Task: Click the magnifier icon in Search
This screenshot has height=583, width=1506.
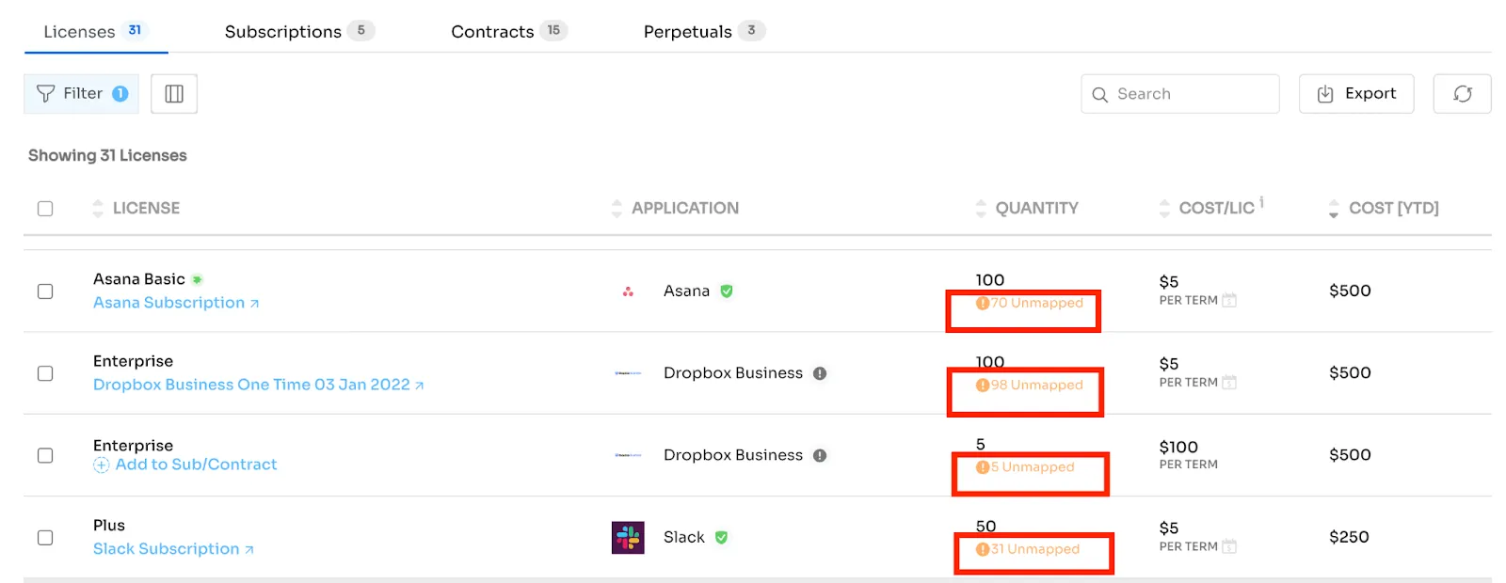Action: (1099, 95)
